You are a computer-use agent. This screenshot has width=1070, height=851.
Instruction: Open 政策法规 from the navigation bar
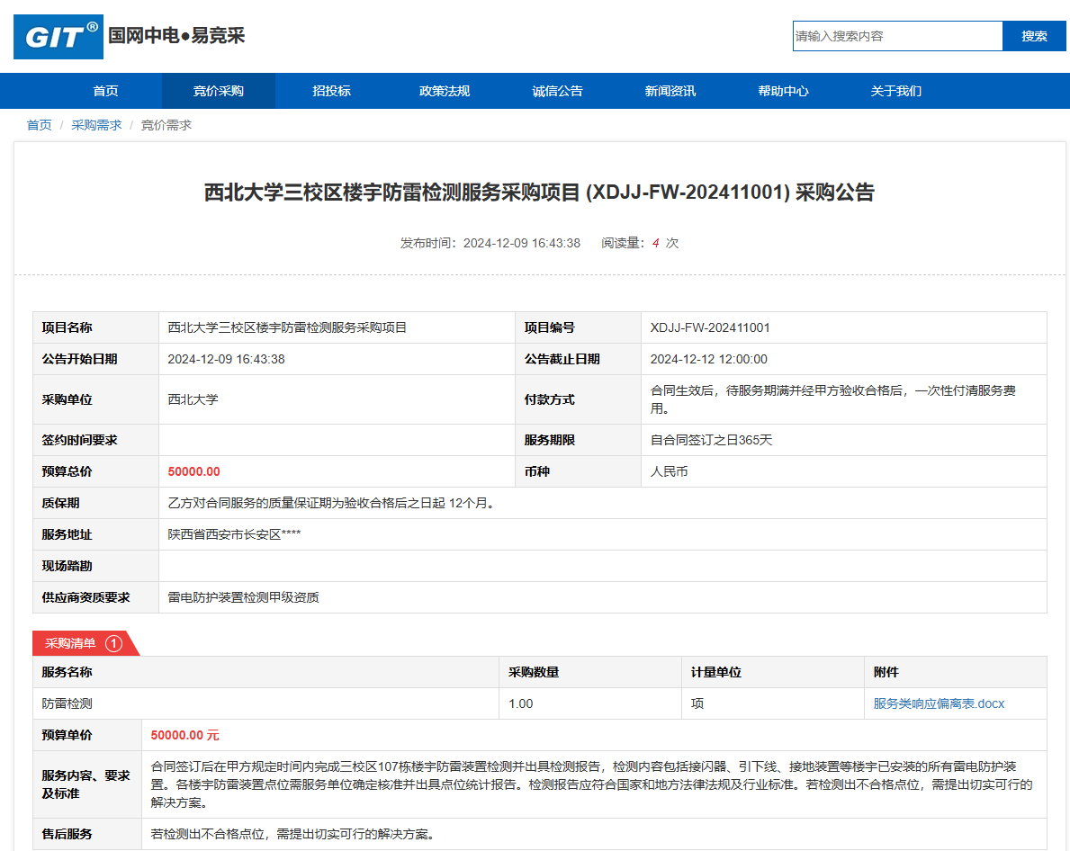pos(445,91)
